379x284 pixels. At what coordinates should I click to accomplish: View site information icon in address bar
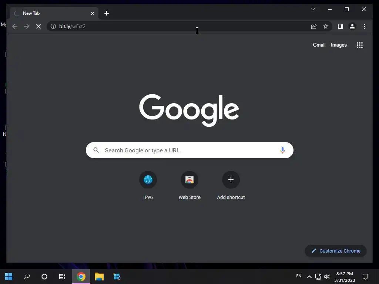(53, 26)
